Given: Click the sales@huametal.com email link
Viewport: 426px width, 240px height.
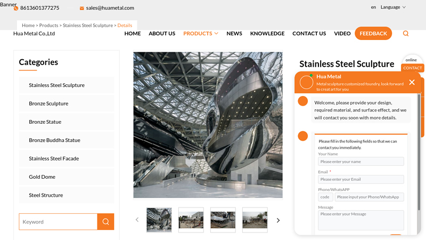Looking at the screenshot, I should coord(110,8).
